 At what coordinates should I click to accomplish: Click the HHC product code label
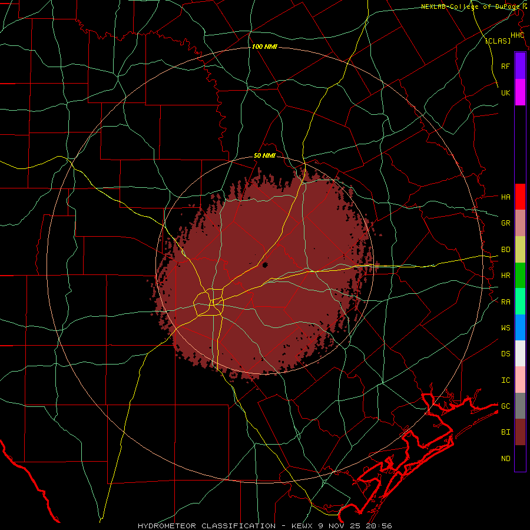point(517,35)
